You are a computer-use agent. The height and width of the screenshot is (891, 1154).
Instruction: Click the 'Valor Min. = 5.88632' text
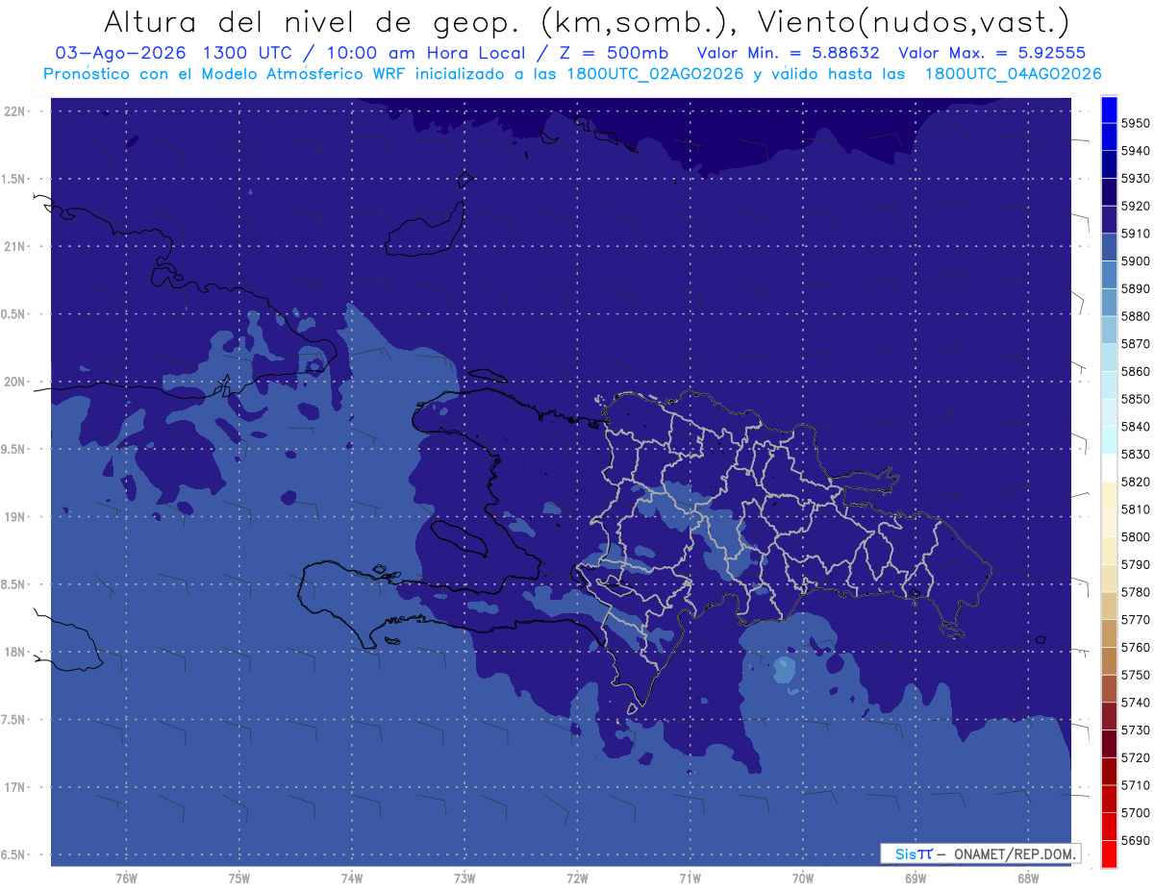point(787,53)
